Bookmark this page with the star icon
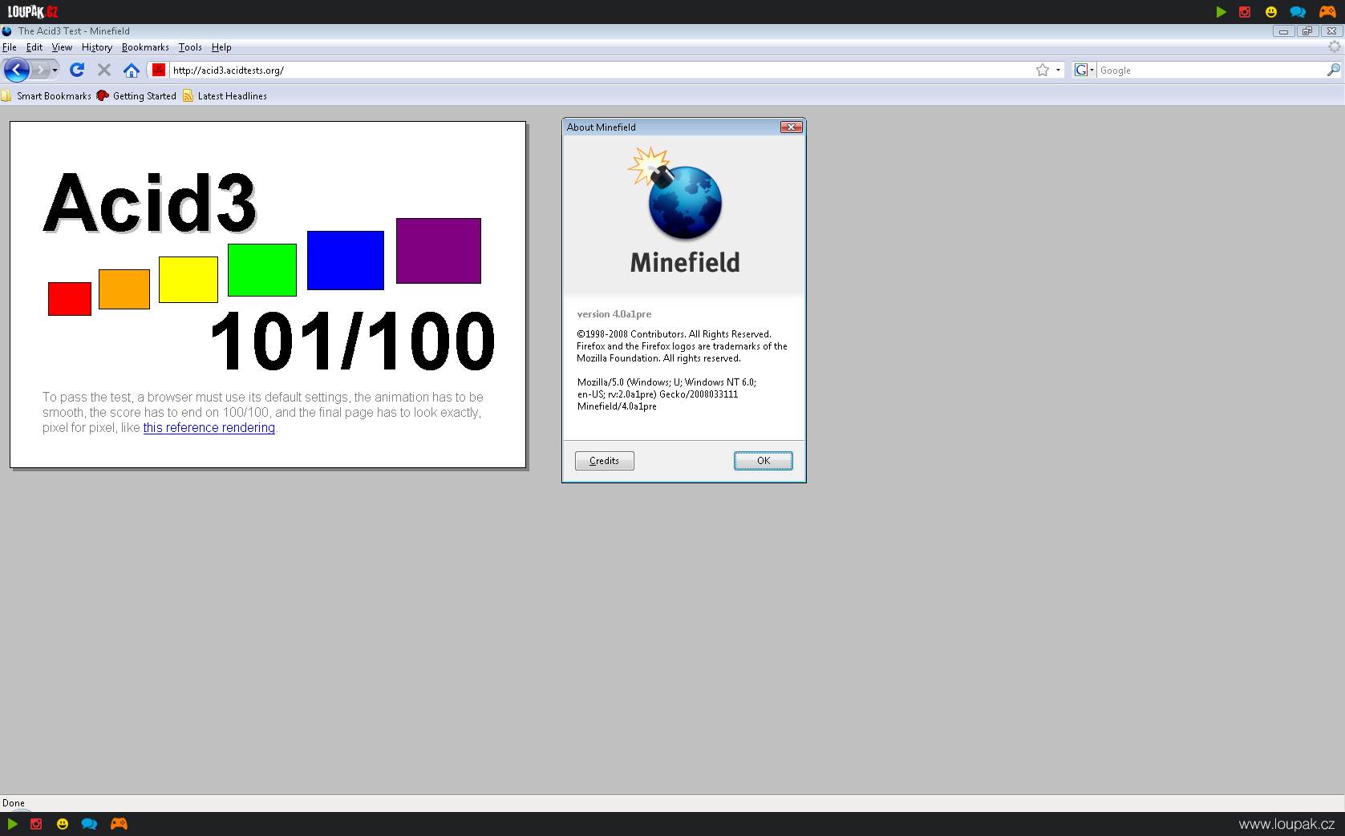 [1042, 71]
